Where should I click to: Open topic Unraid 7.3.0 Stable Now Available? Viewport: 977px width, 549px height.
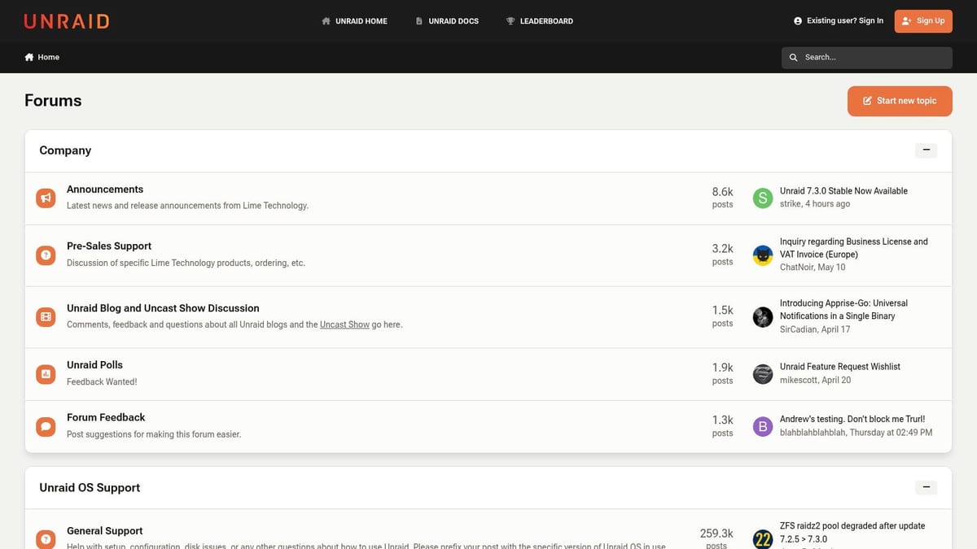click(843, 191)
